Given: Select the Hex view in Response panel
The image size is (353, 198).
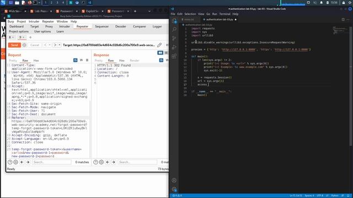Looking at the screenshot, I should (x=122, y=61).
